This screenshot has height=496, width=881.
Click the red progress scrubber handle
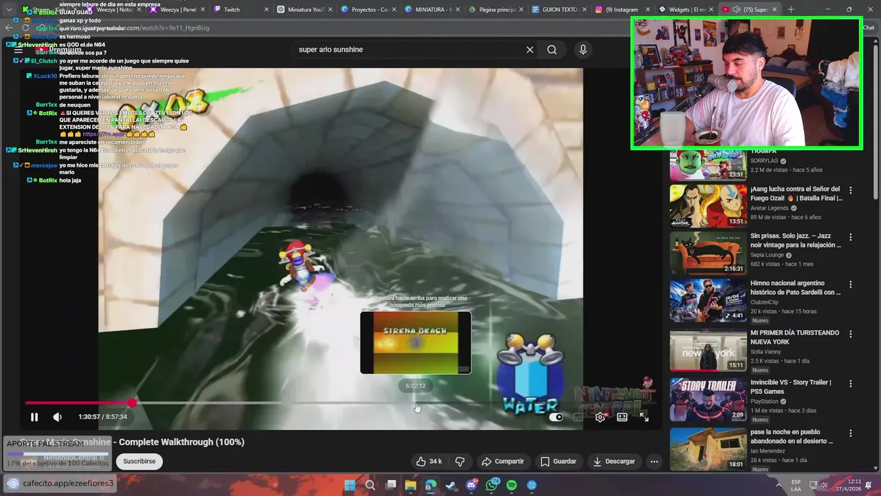click(131, 403)
